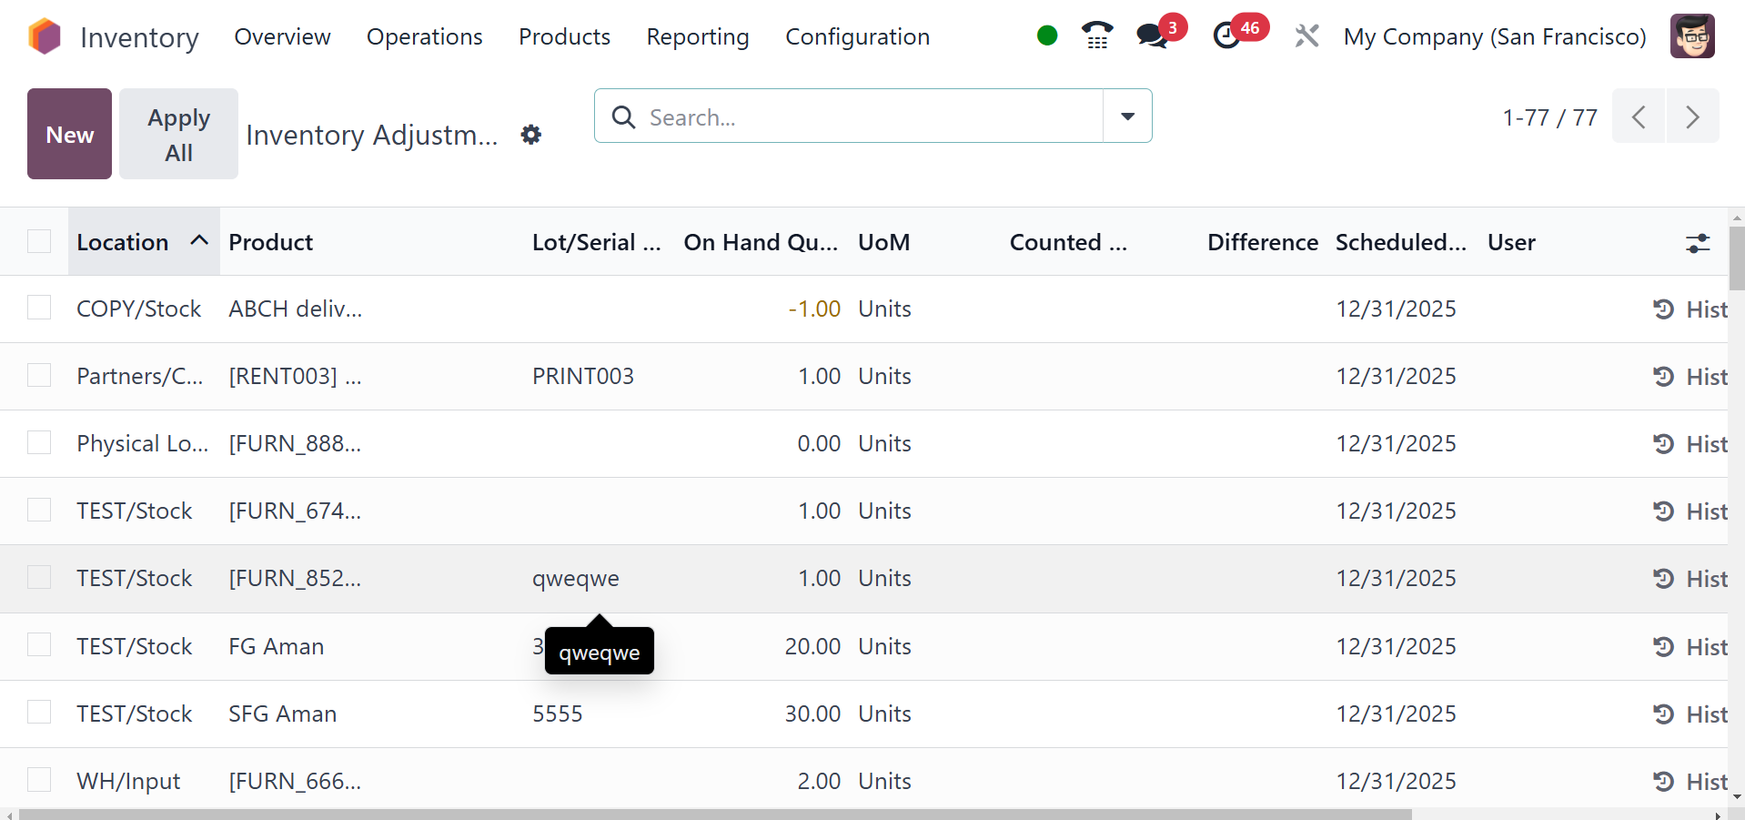Click the debug tools wrench icon

point(1306,36)
